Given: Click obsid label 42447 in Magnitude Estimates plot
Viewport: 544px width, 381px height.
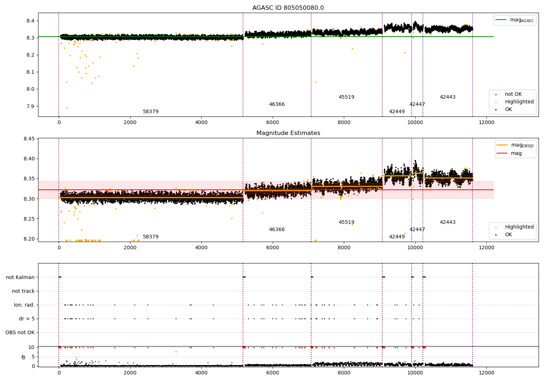Looking at the screenshot, I should (417, 230).
